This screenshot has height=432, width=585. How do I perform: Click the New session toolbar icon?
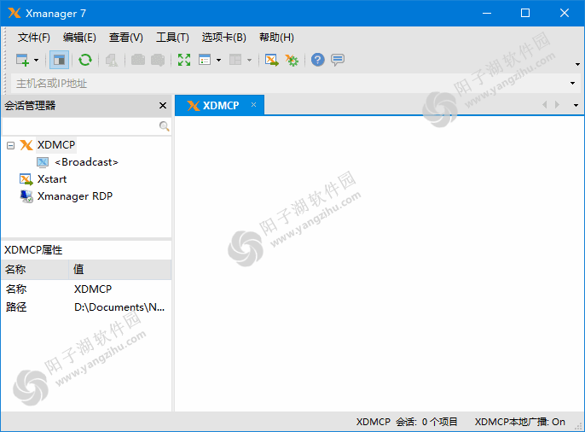pos(22,60)
